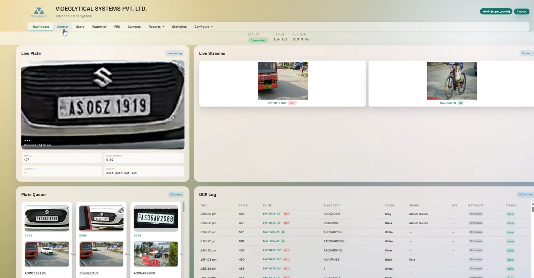Click the TRACK field value 497

[26, 160]
